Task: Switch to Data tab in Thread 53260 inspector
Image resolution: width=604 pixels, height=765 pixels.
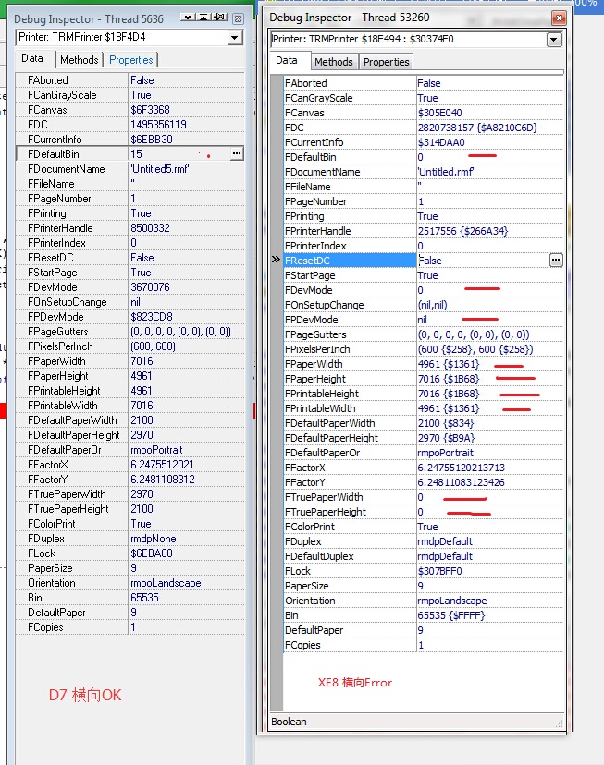Action: pyautogui.click(x=287, y=60)
